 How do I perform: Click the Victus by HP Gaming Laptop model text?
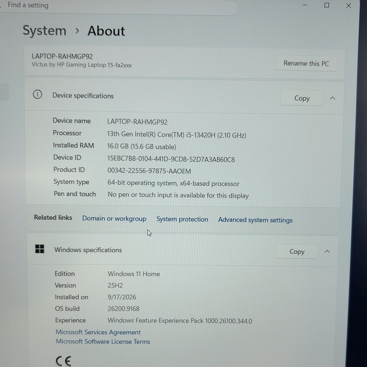(82, 65)
